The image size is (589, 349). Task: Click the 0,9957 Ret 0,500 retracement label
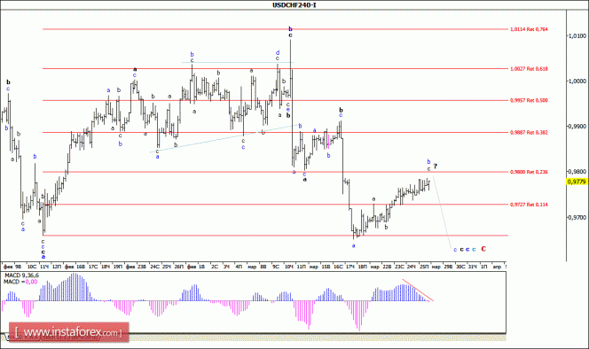coord(529,101)
